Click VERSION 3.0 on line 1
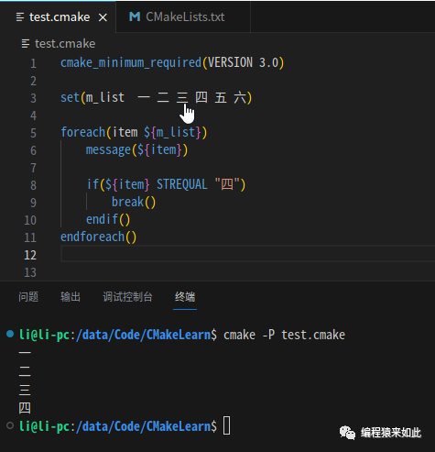Screen dimensions: 435x452 [x=244, y=62]
